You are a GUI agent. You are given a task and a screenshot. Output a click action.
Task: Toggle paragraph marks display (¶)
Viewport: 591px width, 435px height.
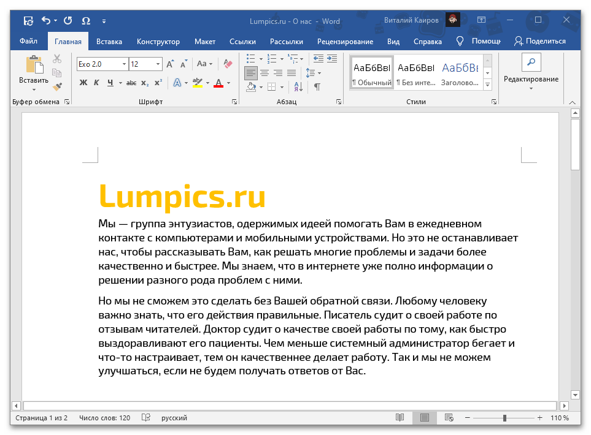pos(317,87)
